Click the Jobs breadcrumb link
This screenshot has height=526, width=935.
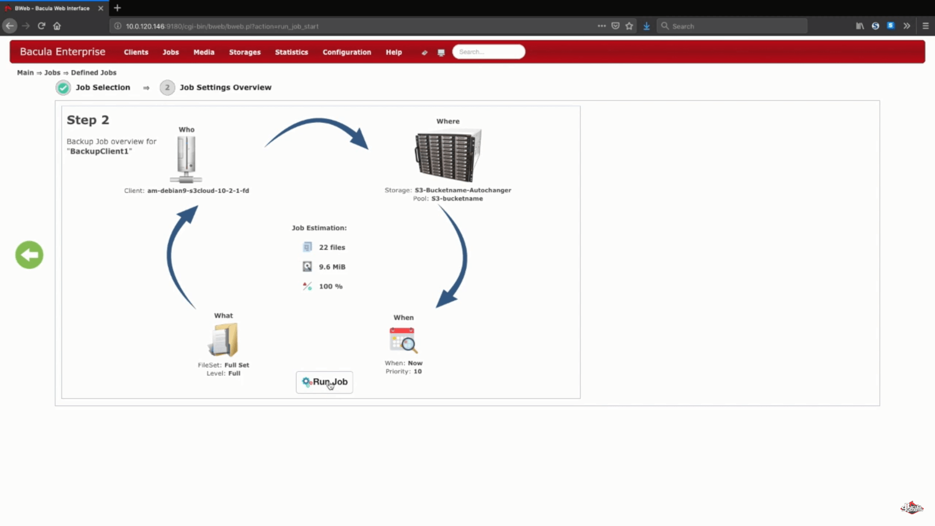52,73
